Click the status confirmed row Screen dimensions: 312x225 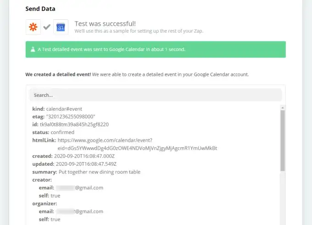tap(53, 132)
